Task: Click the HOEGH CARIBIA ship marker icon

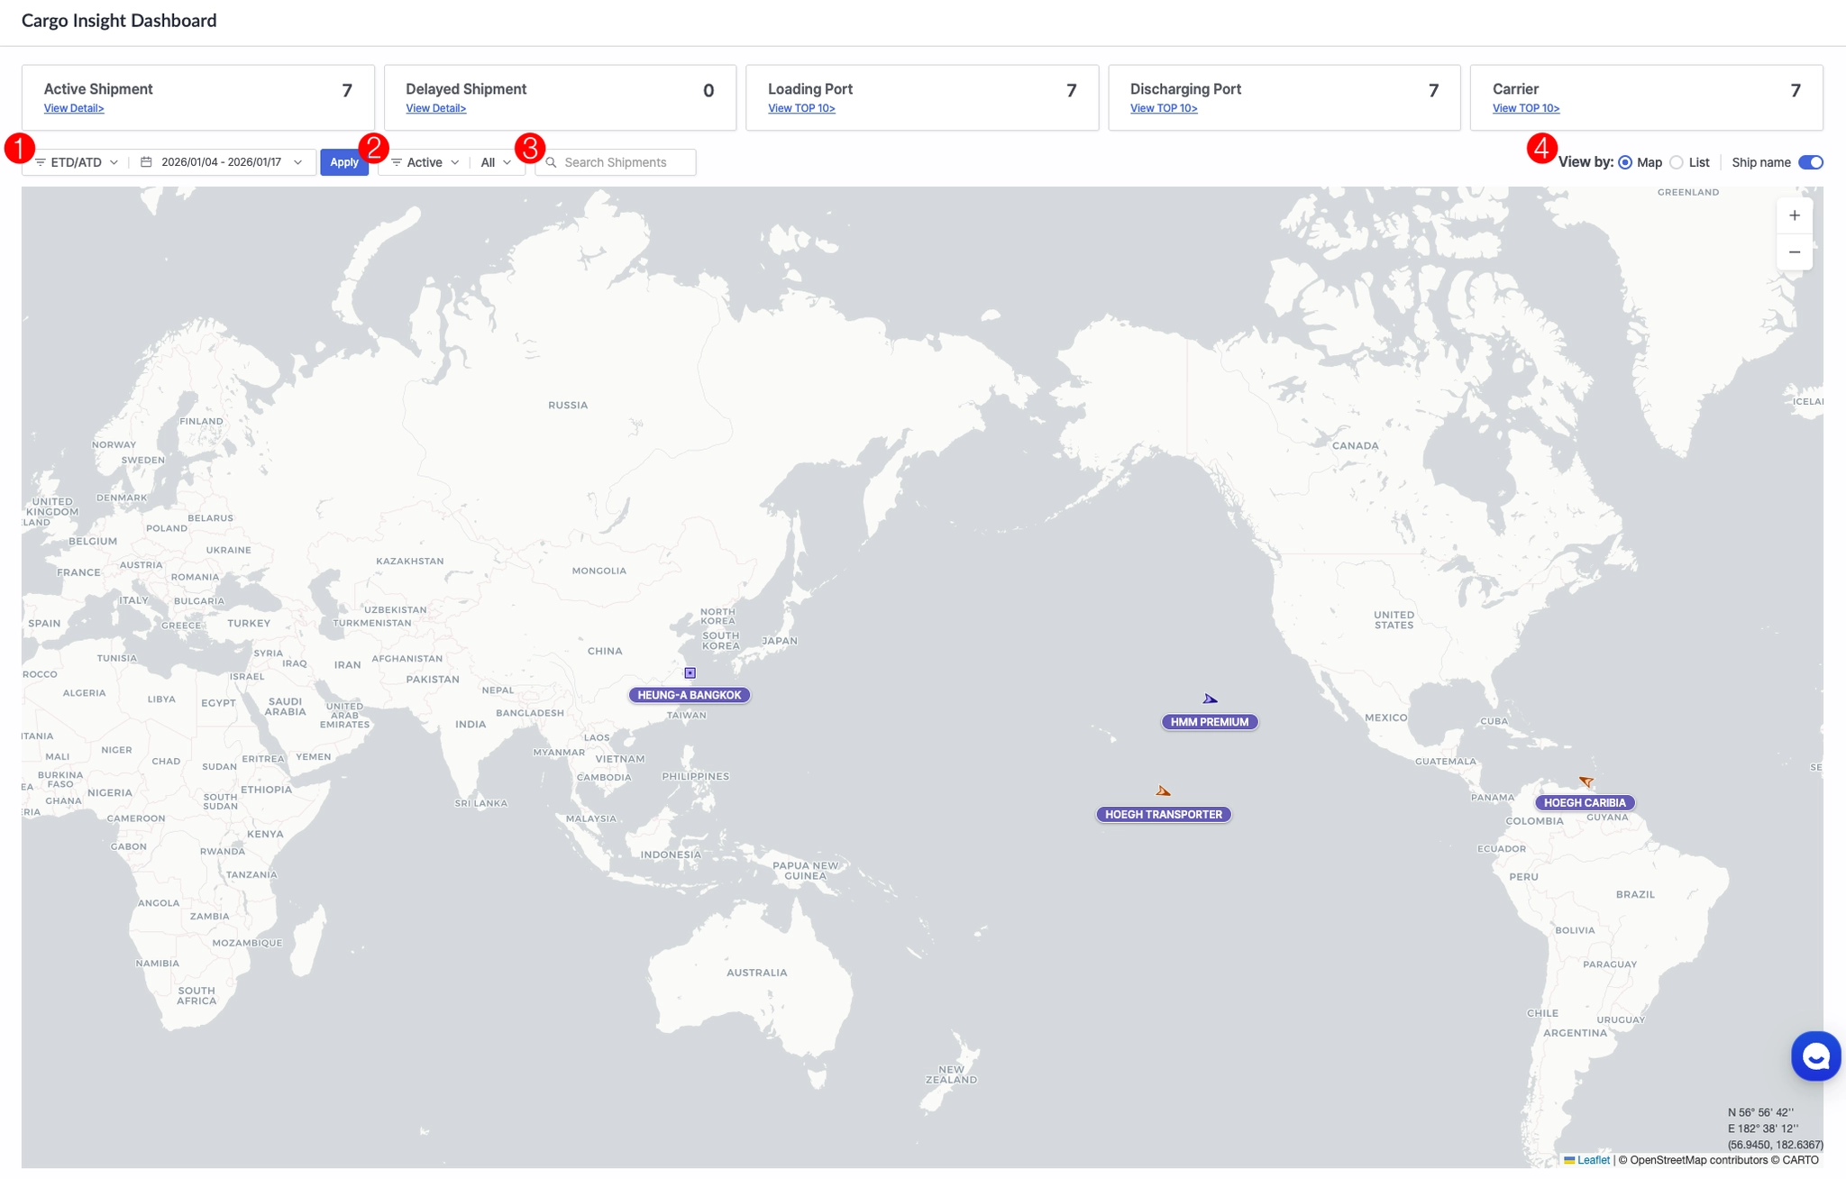Action: point(1586,781)
